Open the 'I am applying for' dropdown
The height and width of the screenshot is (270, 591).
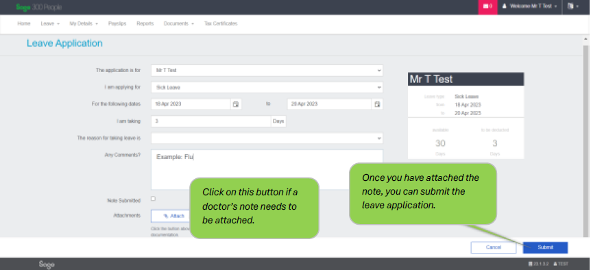point(267,87)
